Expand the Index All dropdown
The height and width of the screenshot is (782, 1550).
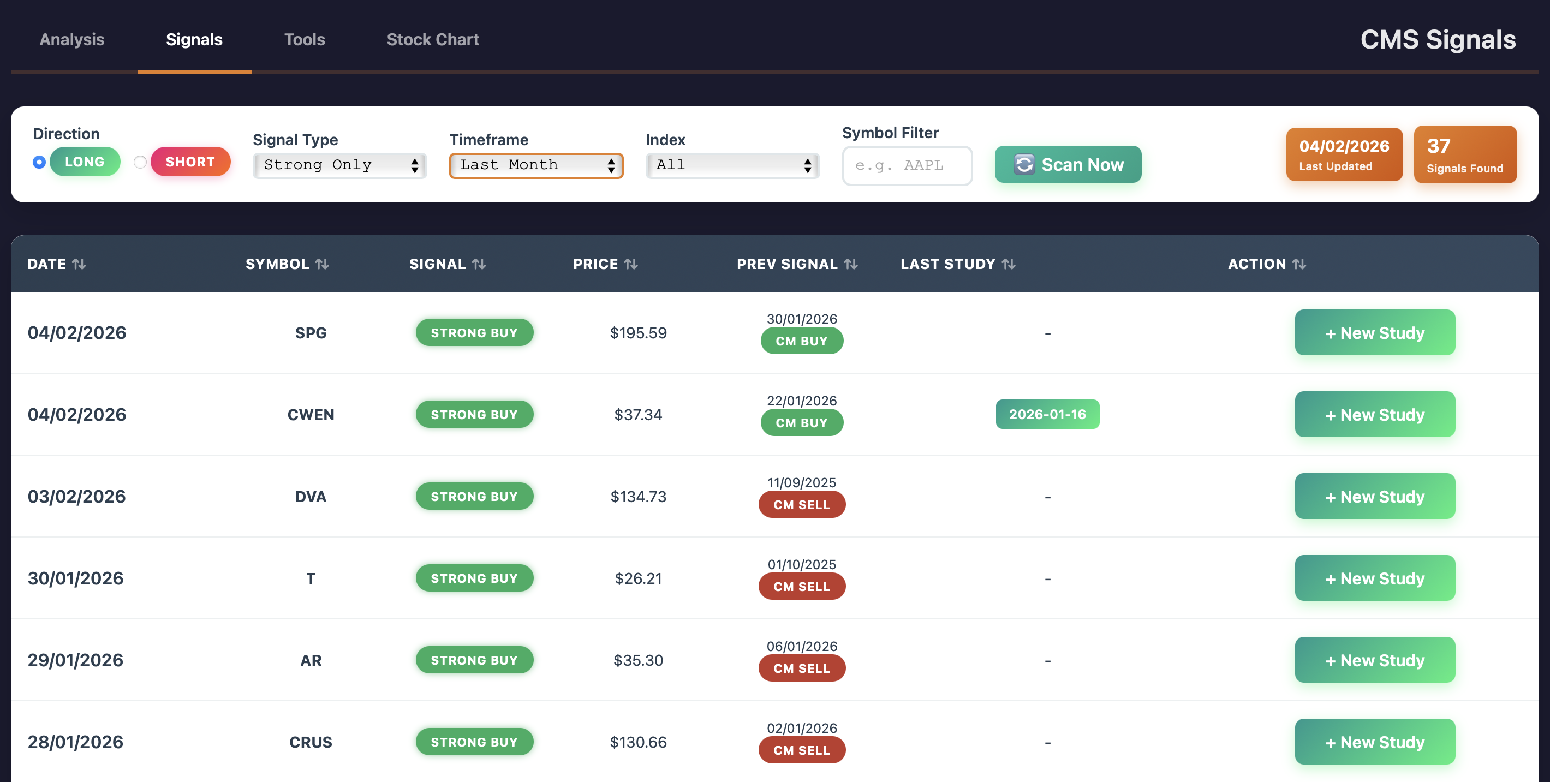[732, 165]
